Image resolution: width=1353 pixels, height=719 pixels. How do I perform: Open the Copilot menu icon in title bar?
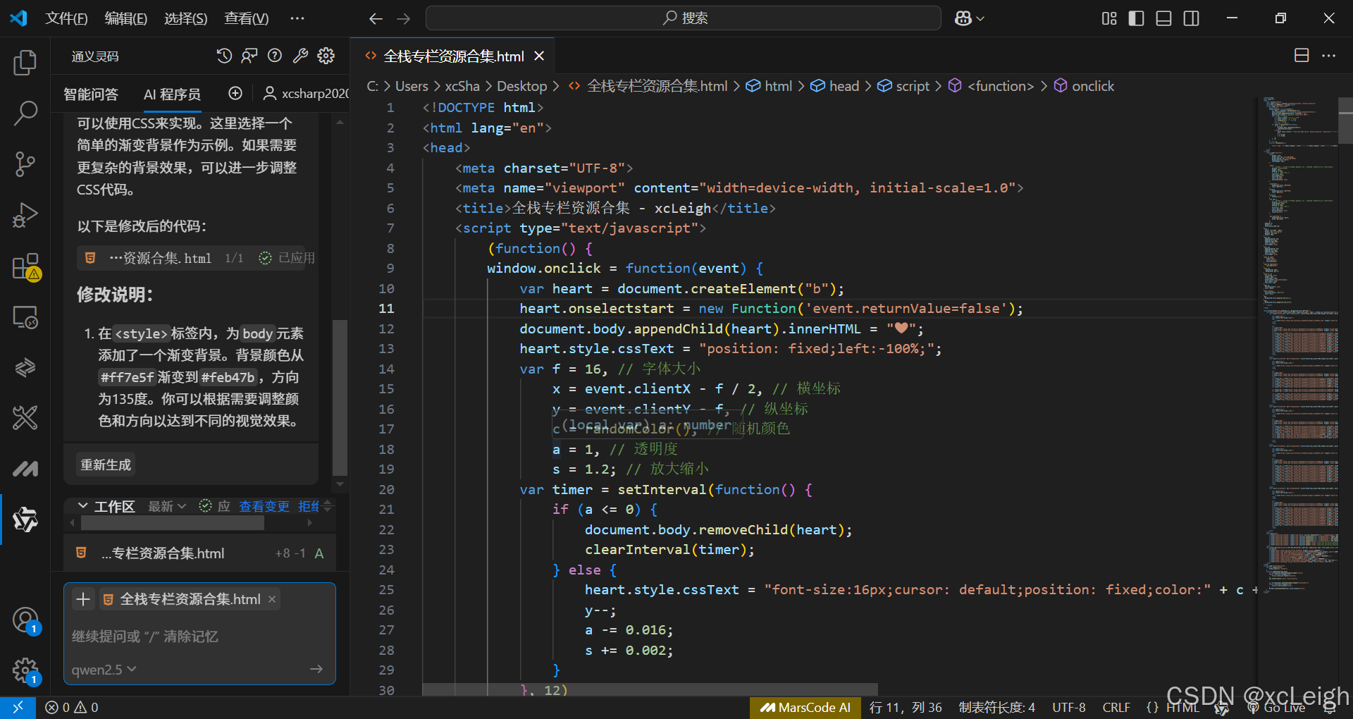point(969,18)
